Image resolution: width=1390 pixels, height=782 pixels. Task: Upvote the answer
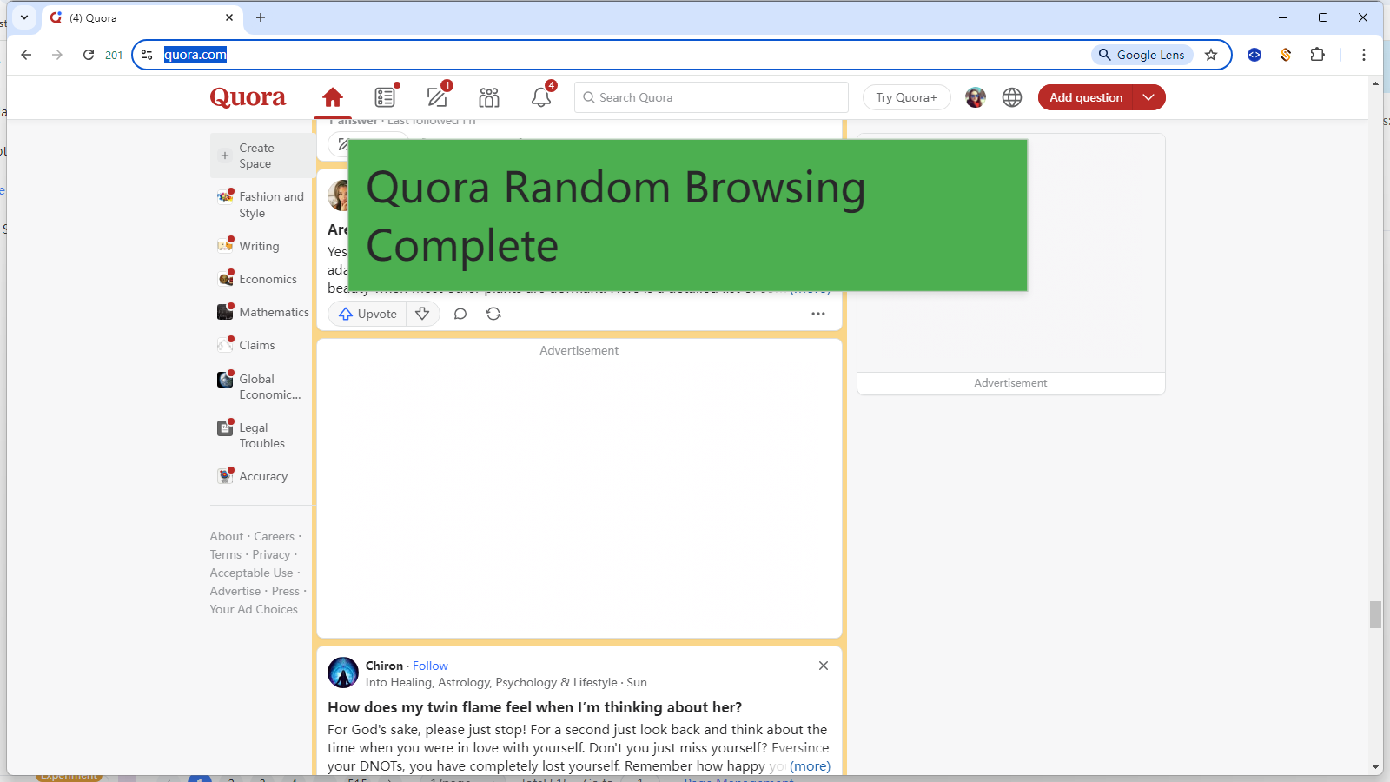(367, 314)
